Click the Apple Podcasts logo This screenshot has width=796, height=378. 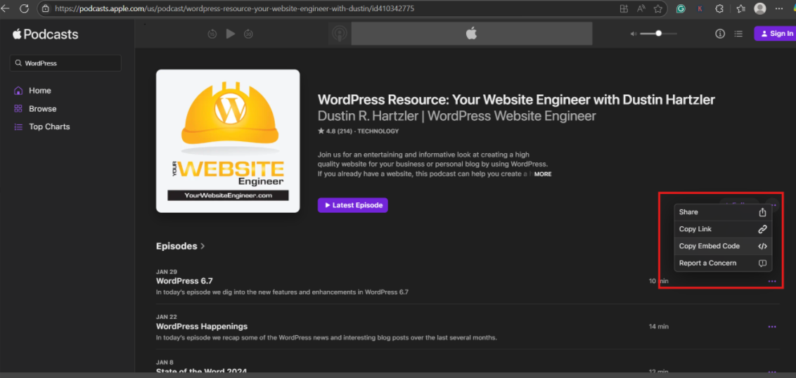point(45,34)
